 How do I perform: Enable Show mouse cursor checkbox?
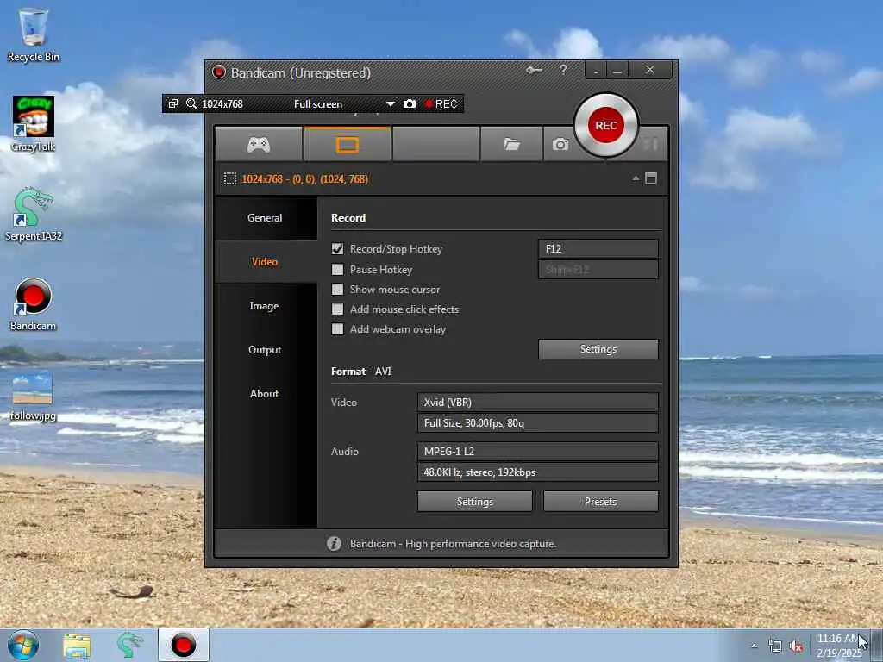337,290
